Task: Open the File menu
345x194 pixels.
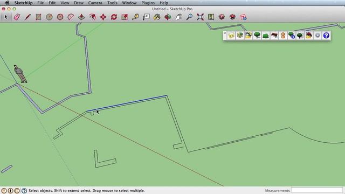Action: [x=40, y=3]
